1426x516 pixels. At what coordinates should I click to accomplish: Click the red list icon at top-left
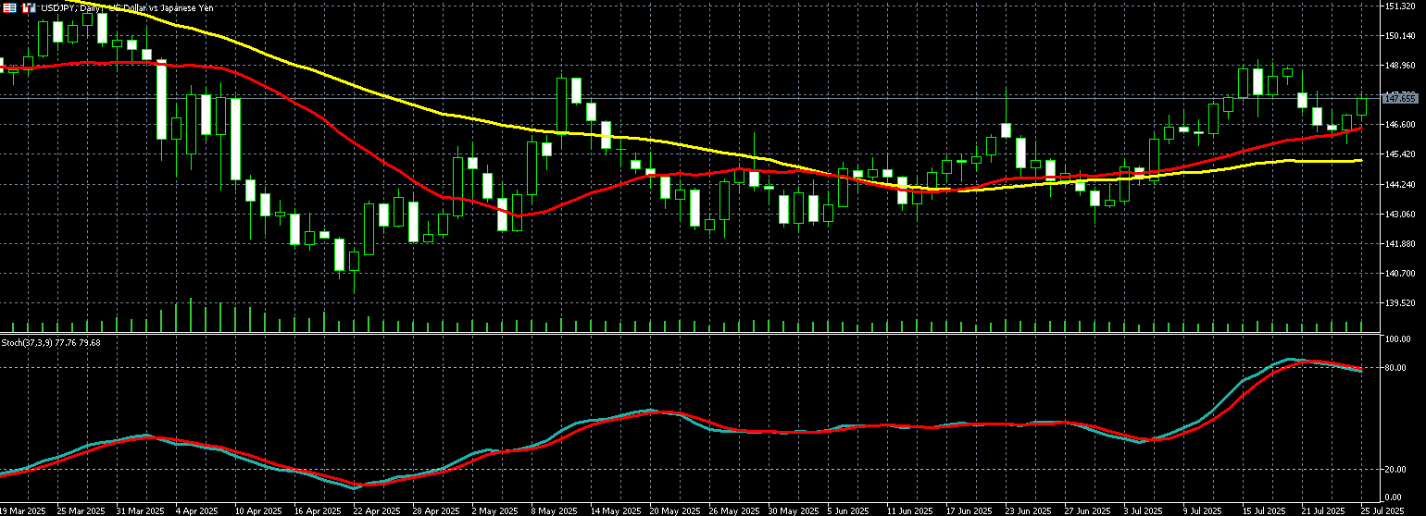click(x=8, y=6)
